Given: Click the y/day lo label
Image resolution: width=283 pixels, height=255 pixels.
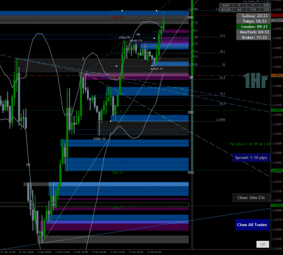Looking at the screenshot, I should 99,139.
